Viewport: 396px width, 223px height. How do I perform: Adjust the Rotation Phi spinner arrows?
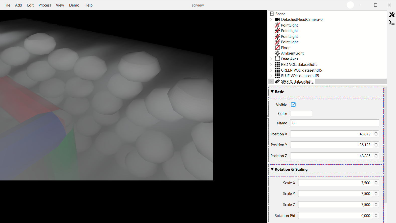[x=376, y=216]
